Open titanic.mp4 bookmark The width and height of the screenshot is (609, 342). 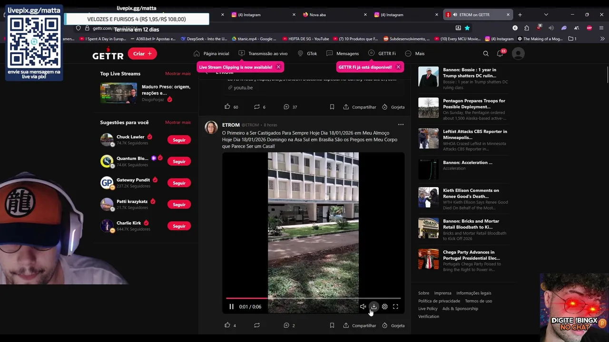coord(254,39)
